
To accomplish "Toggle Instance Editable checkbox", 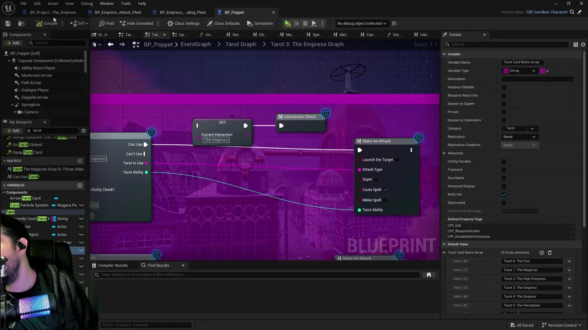I will coord(503,87).
